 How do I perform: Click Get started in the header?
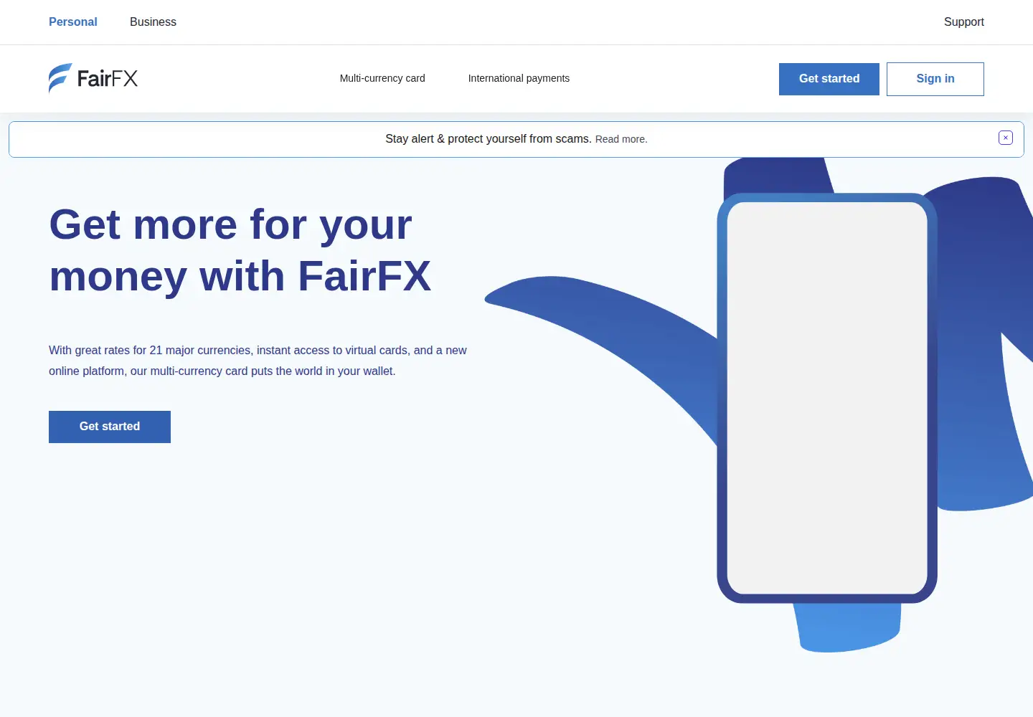[829, 79]
